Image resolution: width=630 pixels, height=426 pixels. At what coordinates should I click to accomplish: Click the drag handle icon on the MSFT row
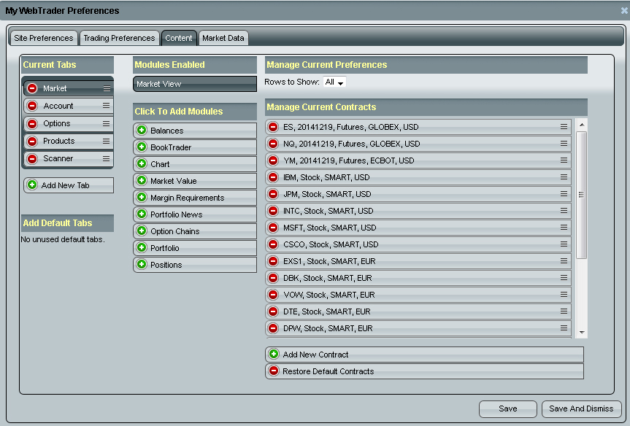[x=564, y=228]
